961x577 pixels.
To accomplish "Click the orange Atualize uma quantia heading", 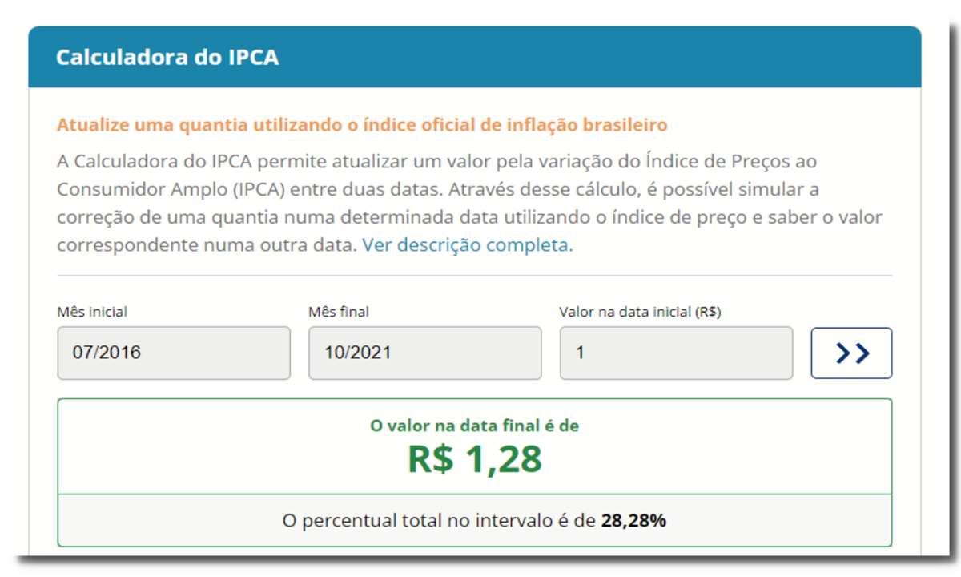I will click(x=362, y=125).
